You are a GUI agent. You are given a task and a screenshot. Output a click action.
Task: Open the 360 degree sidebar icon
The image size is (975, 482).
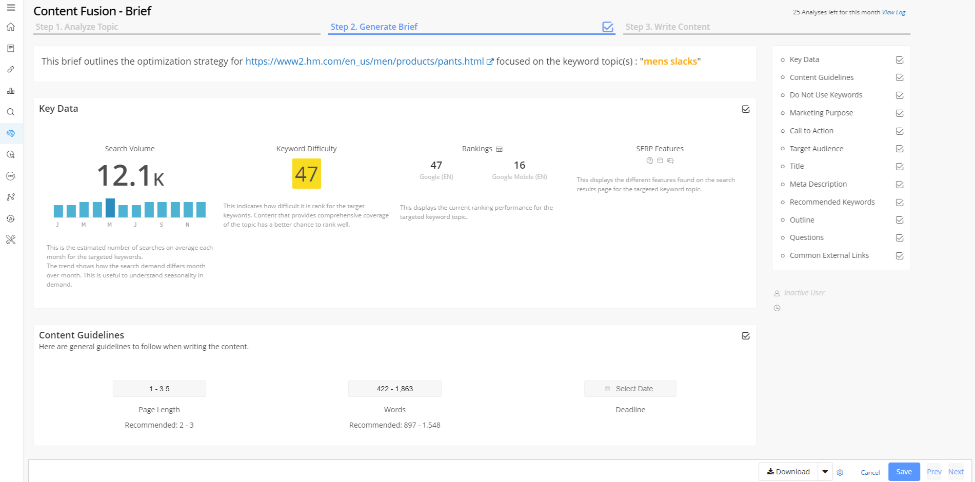(x=11, y=176)
